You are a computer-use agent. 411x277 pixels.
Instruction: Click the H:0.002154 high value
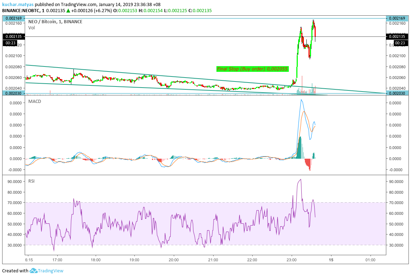pos(151,11)
